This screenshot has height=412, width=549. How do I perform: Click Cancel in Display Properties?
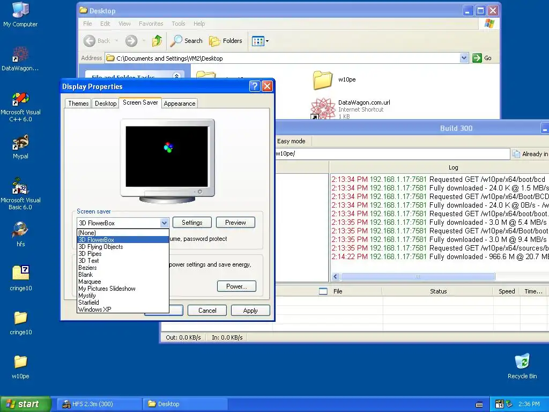[207, 311]
